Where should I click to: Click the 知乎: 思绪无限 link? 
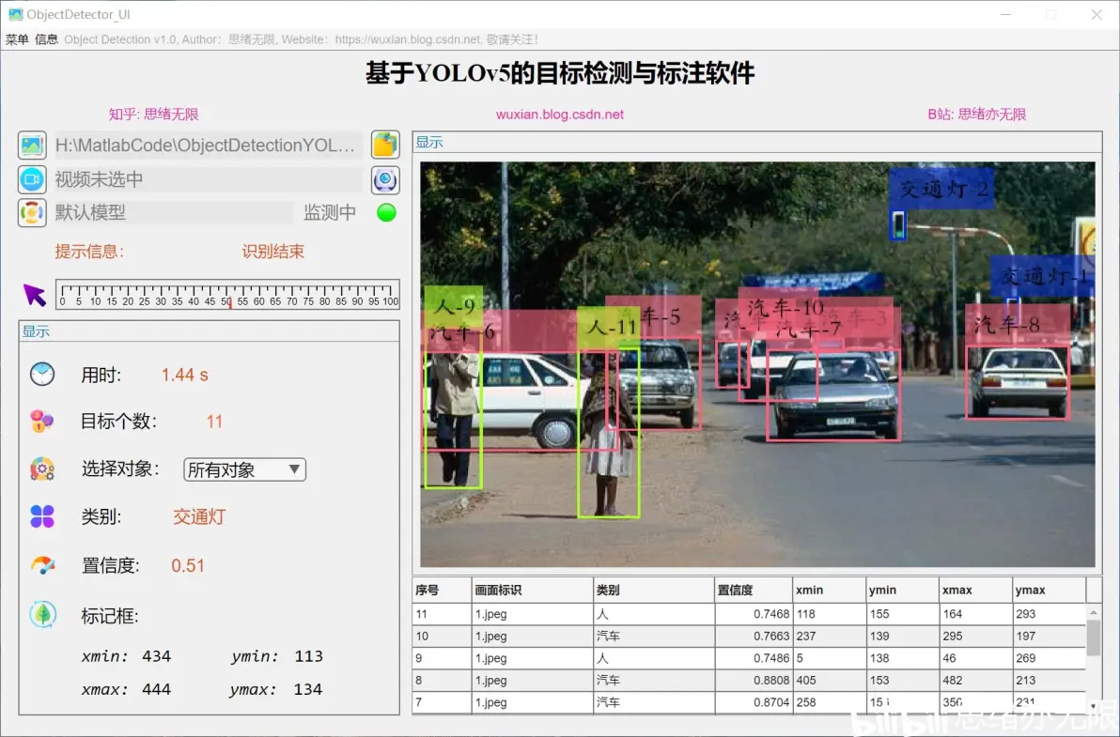153,115
